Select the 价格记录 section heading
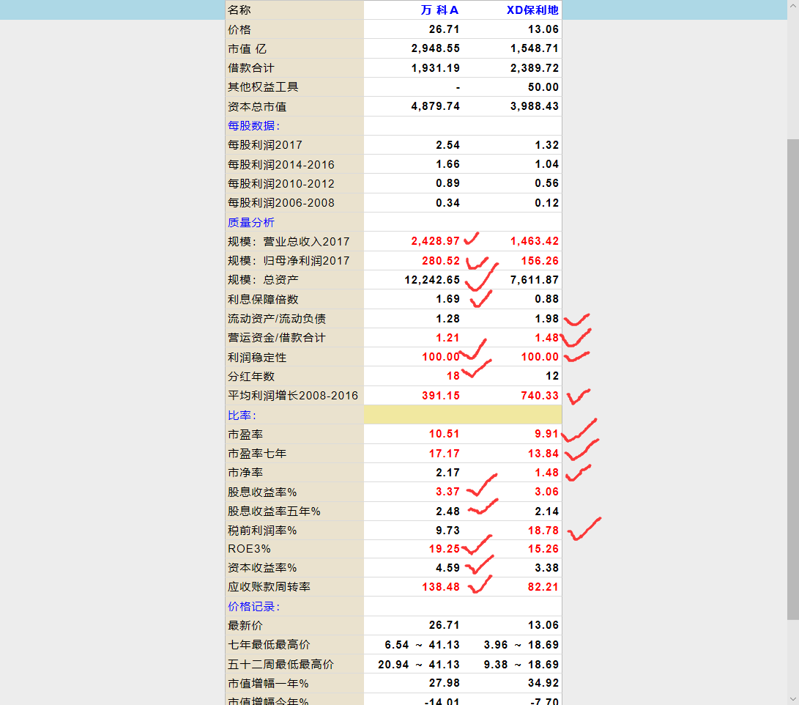Image resolution: width=799 pixels, height=705 pixels. pos(253,607)
